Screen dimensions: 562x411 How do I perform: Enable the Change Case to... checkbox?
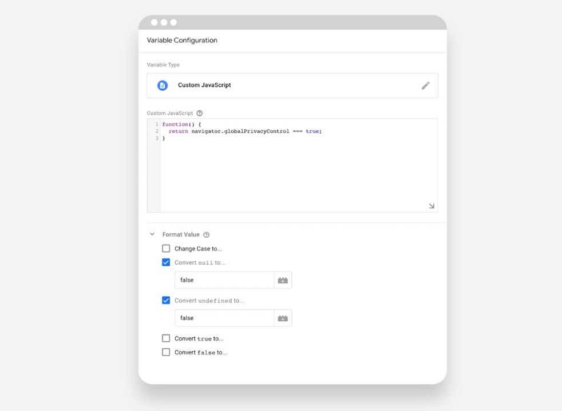point(166,249)
